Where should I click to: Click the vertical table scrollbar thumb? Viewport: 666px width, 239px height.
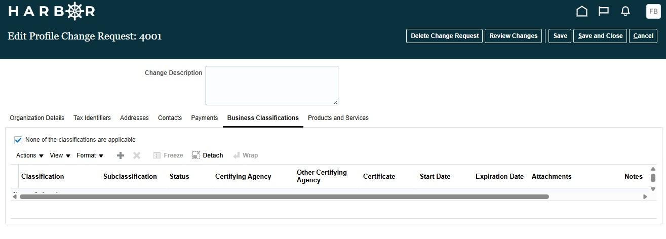coord(653,178)
